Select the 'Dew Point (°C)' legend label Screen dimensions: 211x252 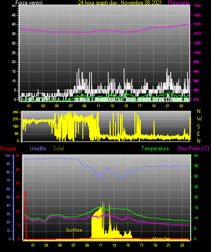tap(193, 148)
